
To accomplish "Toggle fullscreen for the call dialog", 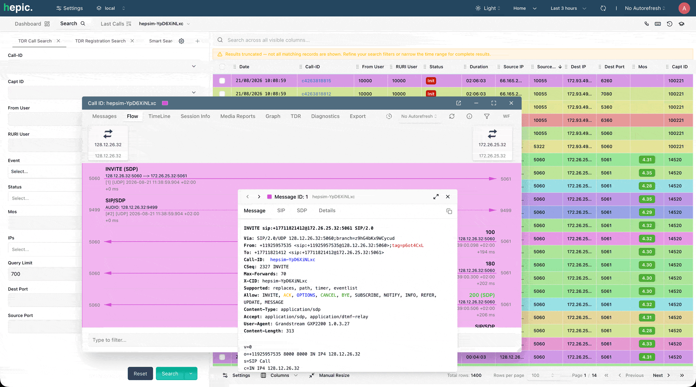I will click(x=494, y=103).
